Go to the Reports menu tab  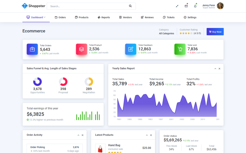pyautogui.click(x=104, y=17)
